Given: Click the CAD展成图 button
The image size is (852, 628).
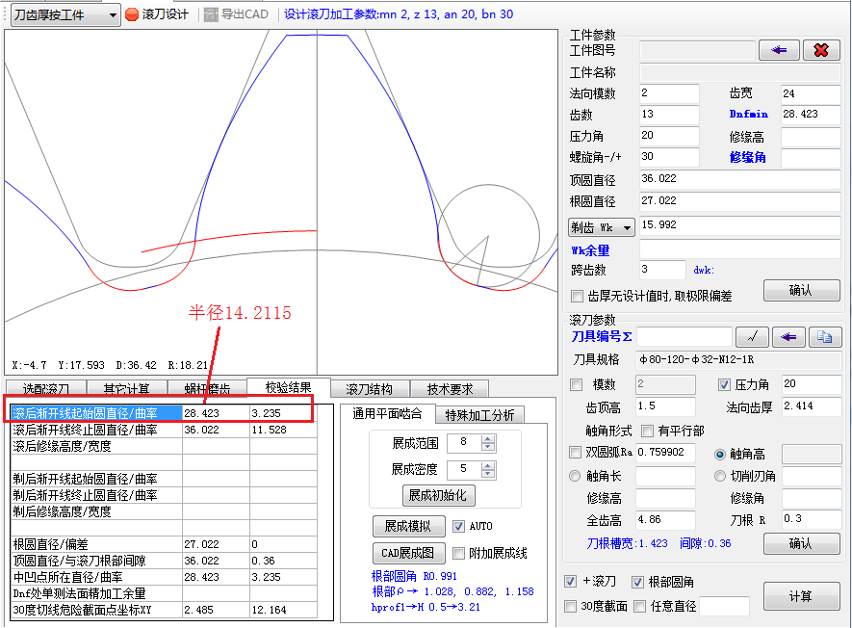Looking at the screenshot, I should point(408,554).
